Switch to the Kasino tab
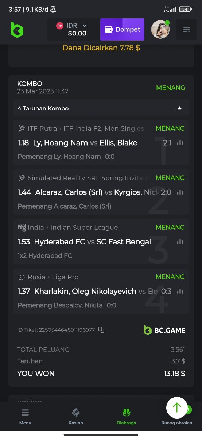202x439 pixels. click(76, 416)
